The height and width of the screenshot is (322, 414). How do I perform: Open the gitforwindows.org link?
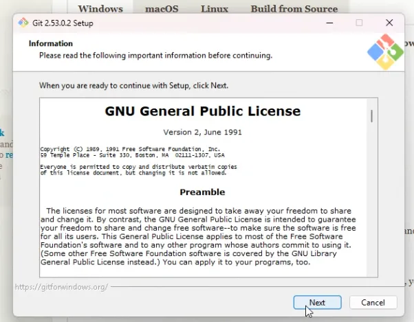tap(61, 287)
